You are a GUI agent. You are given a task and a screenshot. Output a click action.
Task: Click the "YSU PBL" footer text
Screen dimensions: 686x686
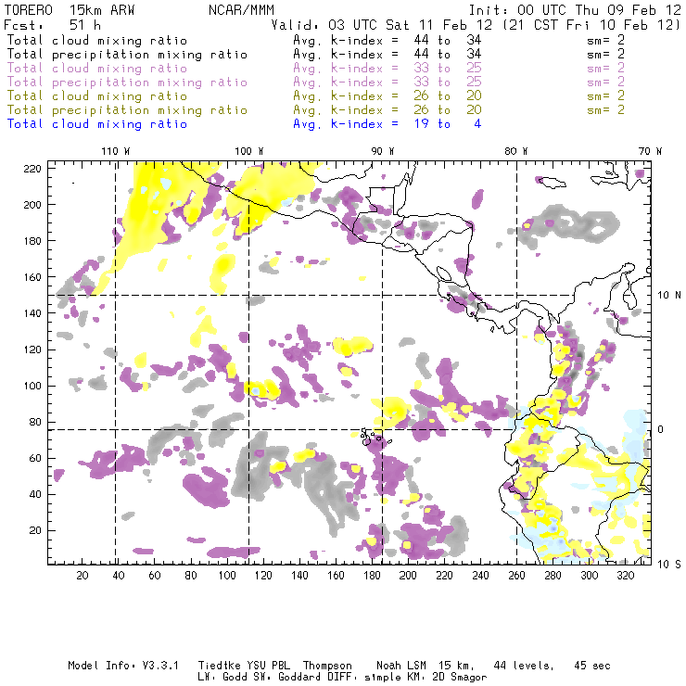[x=269, y=666]
